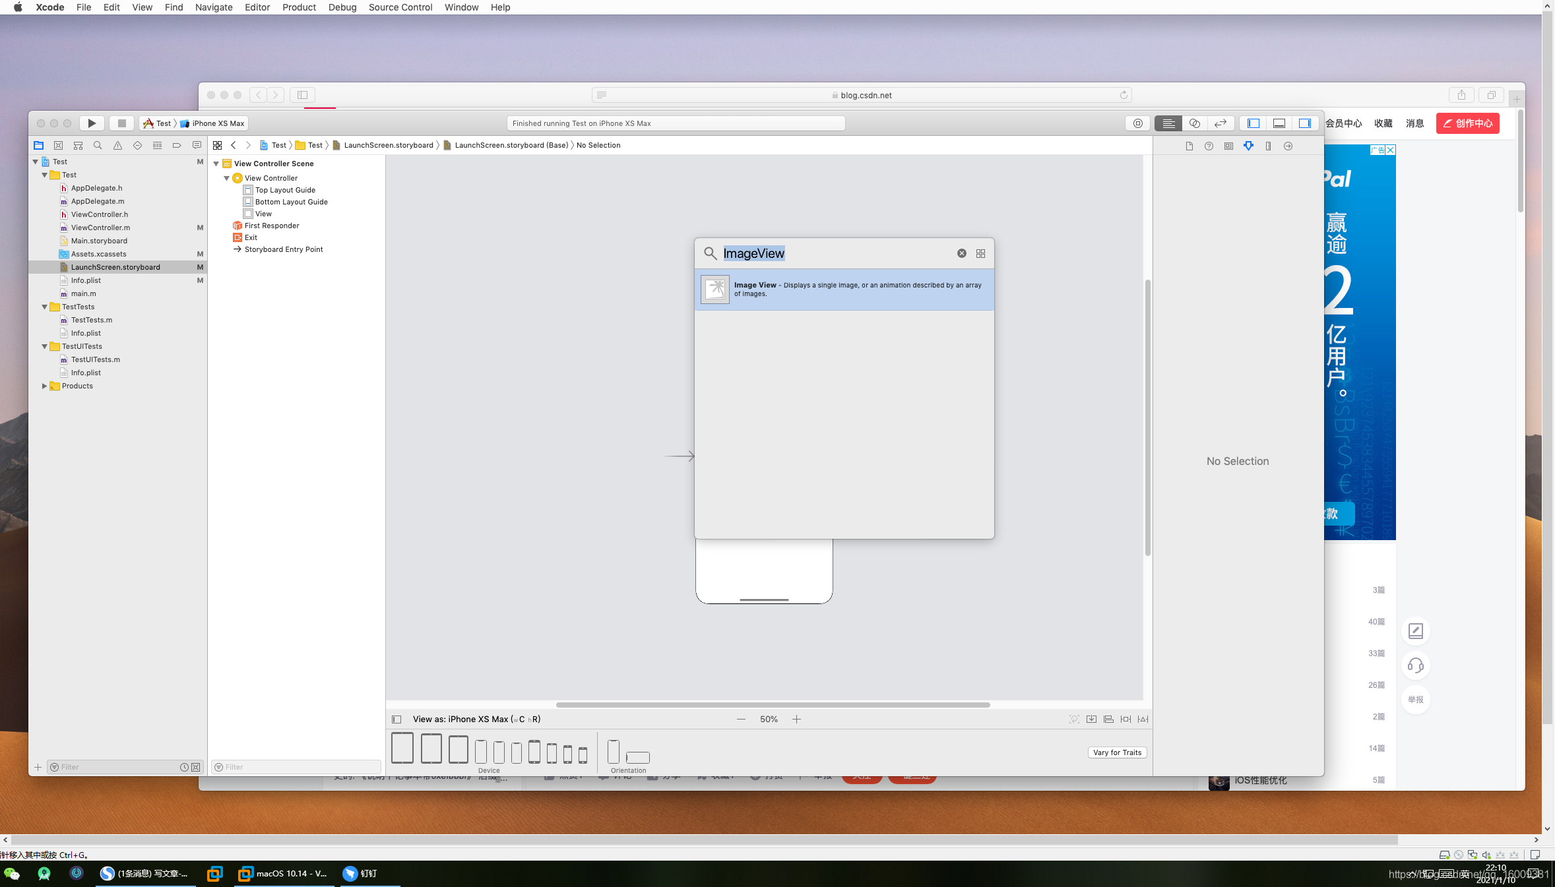Image resolution: width=1555 pixels, height=887 pixels.
Task: Click the Vary for Traits button
Action: tap(1116, 752)
